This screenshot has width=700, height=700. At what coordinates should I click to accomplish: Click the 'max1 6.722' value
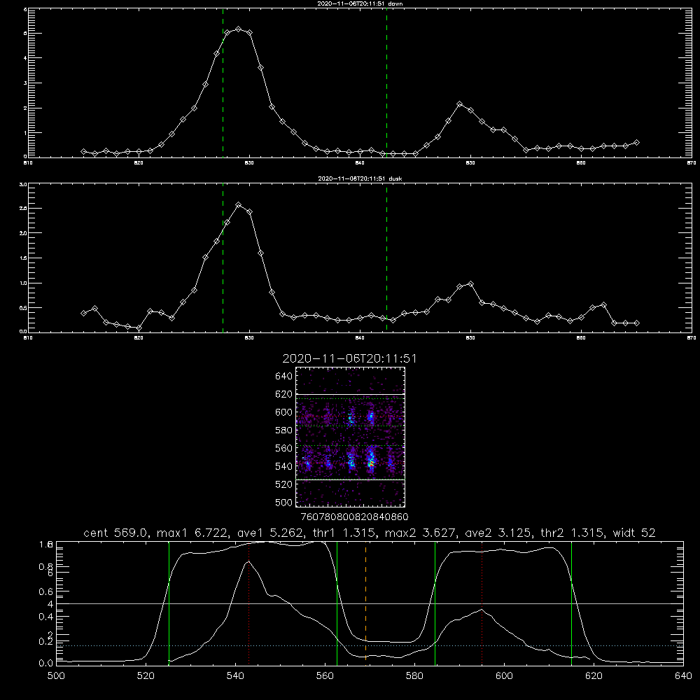(194, 533)
